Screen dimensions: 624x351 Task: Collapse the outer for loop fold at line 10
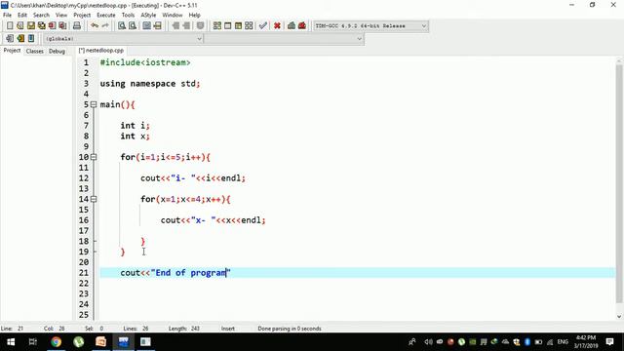point(94,157)
